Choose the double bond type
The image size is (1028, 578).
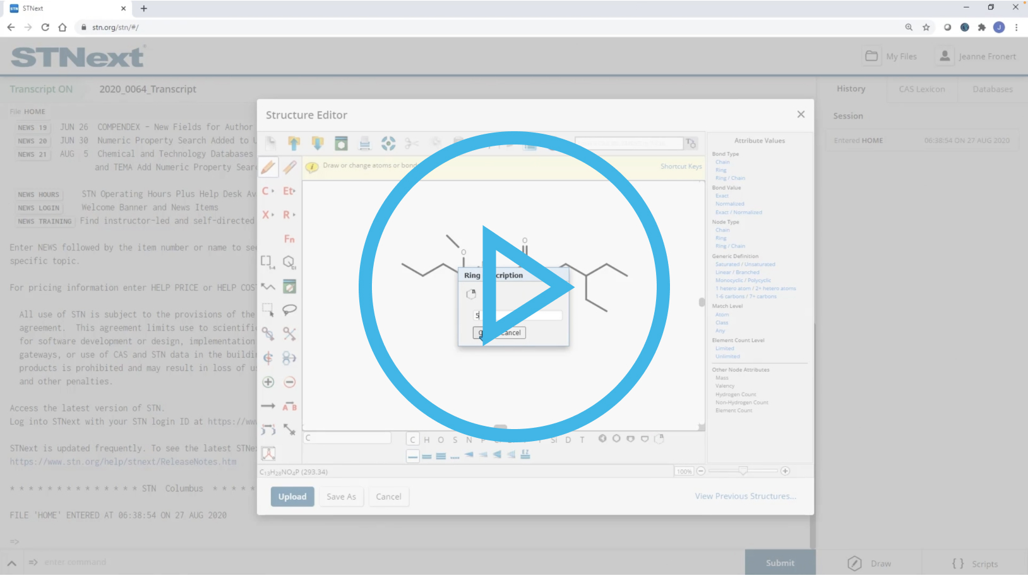click(427, 456)
